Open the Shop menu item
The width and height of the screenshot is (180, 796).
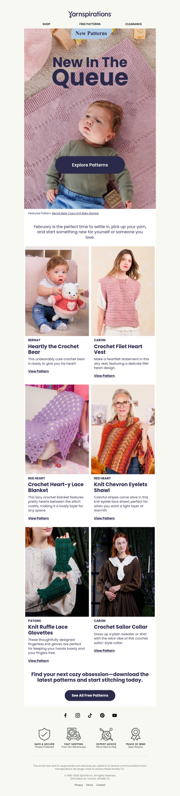pos(46,24)
